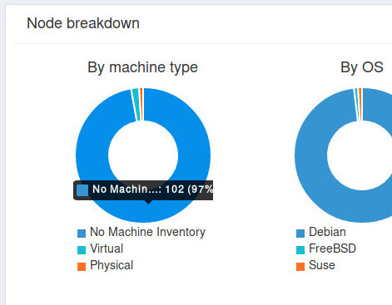Click the FreeBSD legend teal square
Screen dimensions: 392x305
(x=300, y=250)
